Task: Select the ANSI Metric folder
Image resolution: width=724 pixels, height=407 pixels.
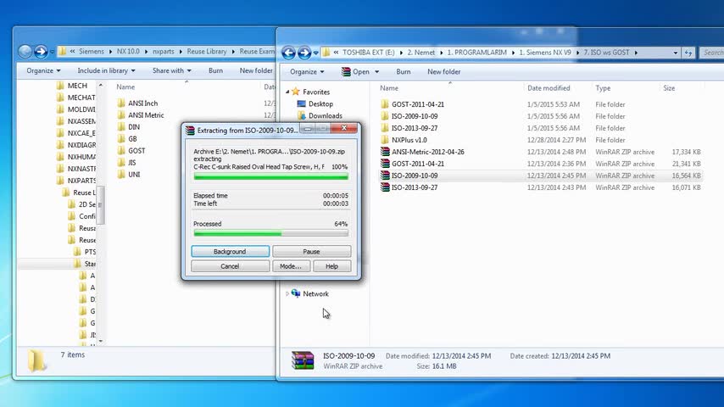Action: point(146,115)
